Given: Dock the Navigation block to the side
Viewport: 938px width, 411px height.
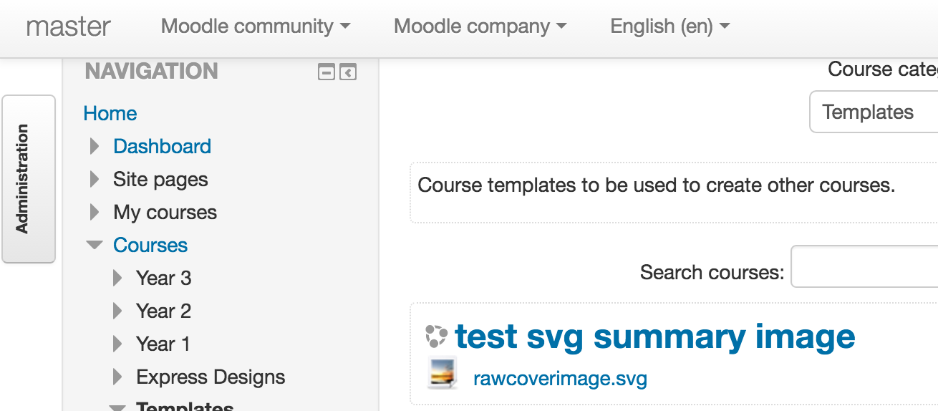Looking at the screenshot, I should point(348,72).
